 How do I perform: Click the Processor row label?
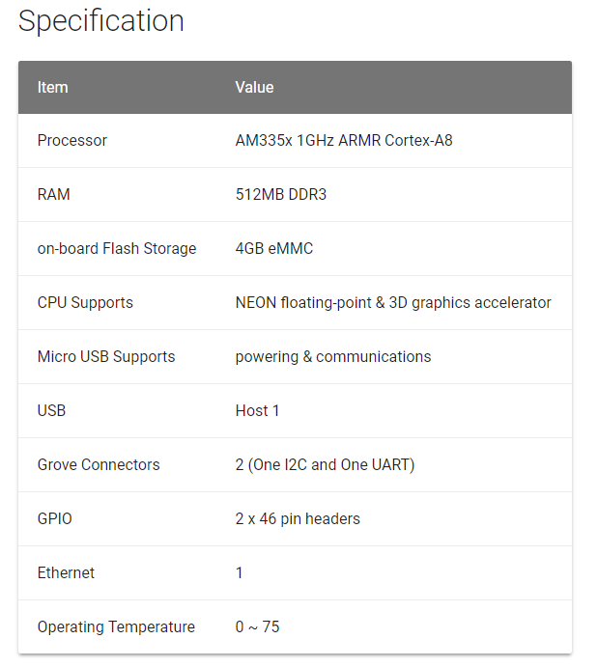pos(71,140)
